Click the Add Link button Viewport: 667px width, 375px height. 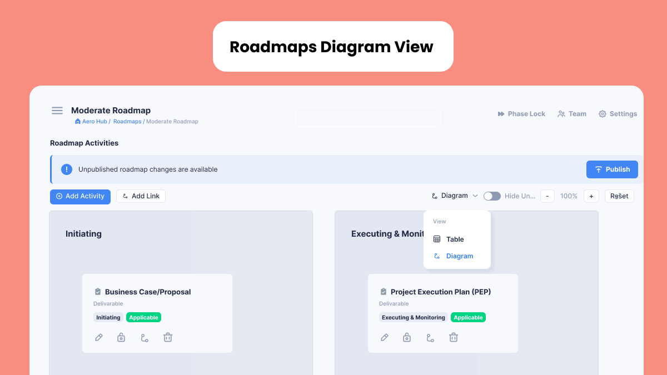click(x=141, y=196)
